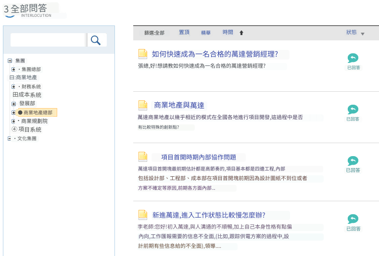Collapse the 集團 tree node
This screenshot has height=256, width=379.
(x=10, y=61)
